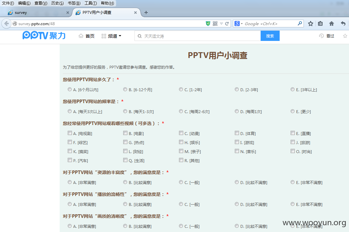The height and width of the screenshot is (232, 349).
Task: Open the 查看(V) menu
Action: pyautogui.click(x=41, y=3)
